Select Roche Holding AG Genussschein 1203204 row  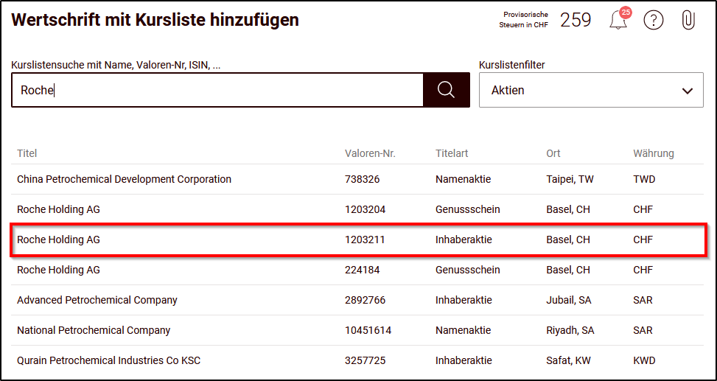357,209
